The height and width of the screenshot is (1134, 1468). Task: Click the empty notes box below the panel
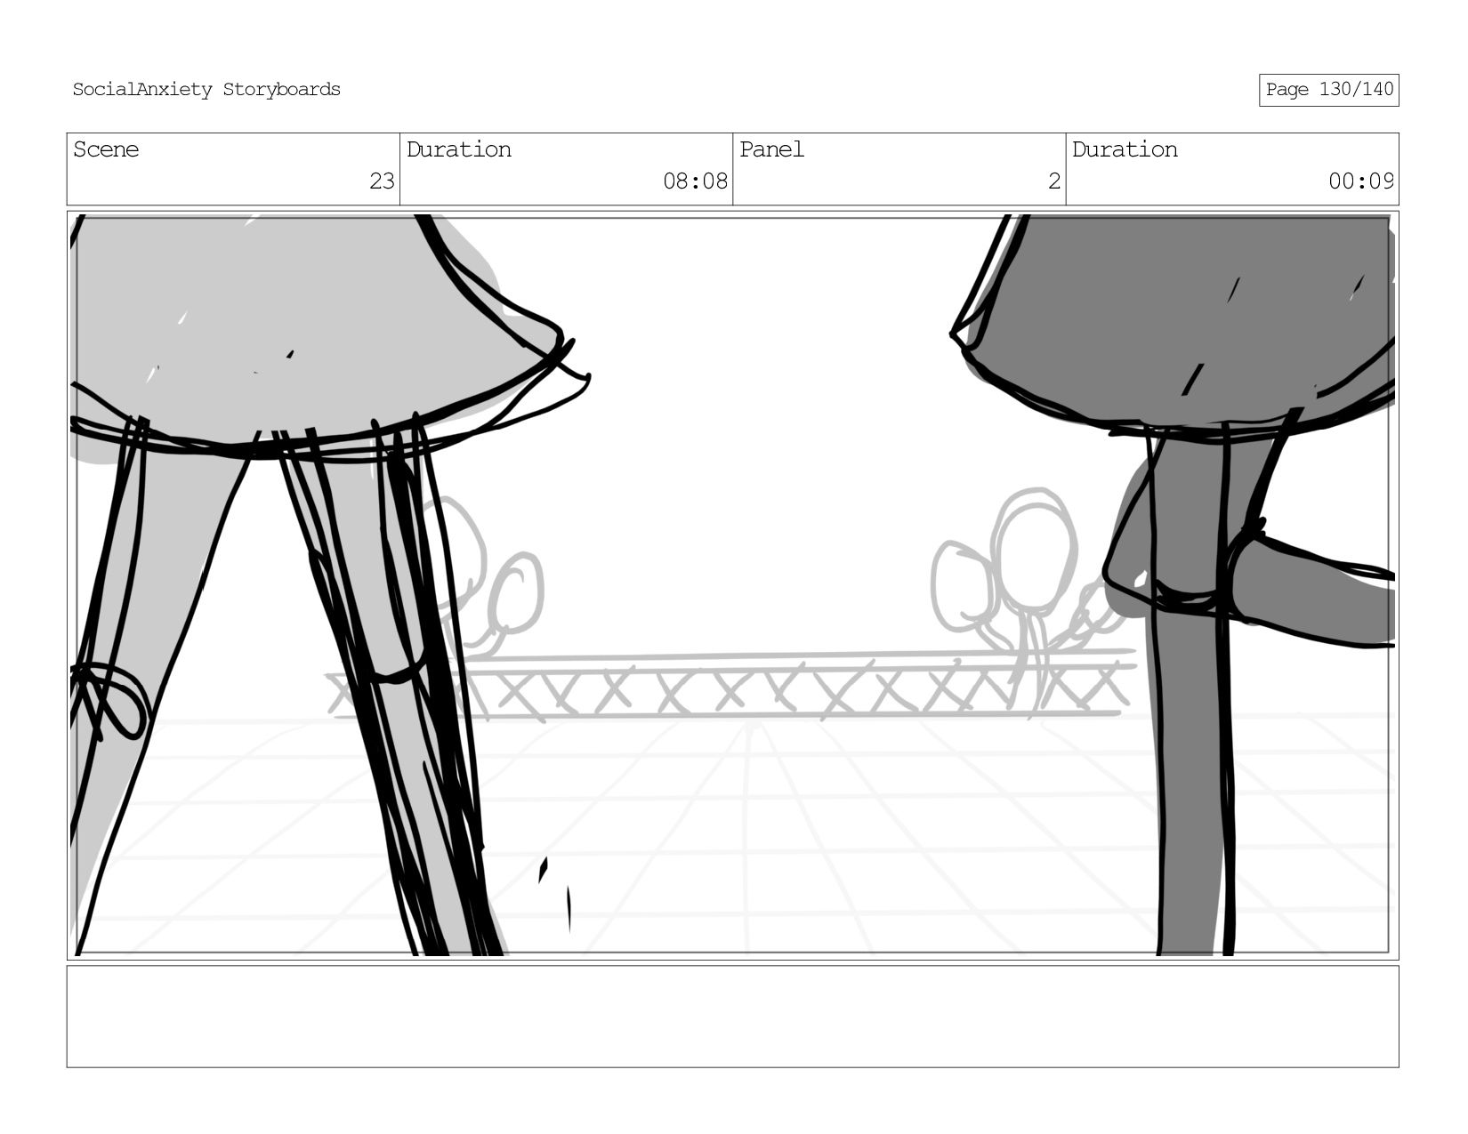(x=732, y=1017)
